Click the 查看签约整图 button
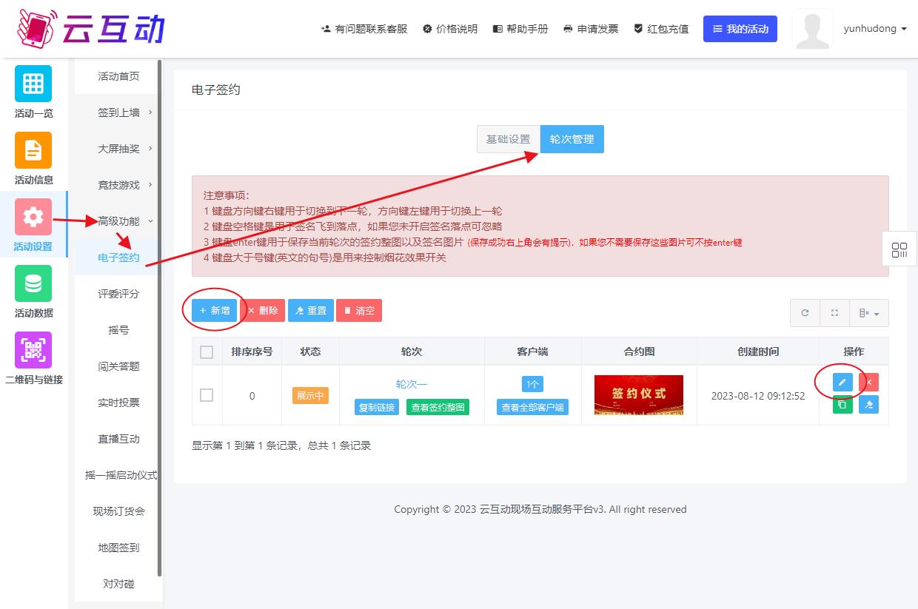Image resolution: width=918 pixels, height=609 pixels. pos(438,407)
